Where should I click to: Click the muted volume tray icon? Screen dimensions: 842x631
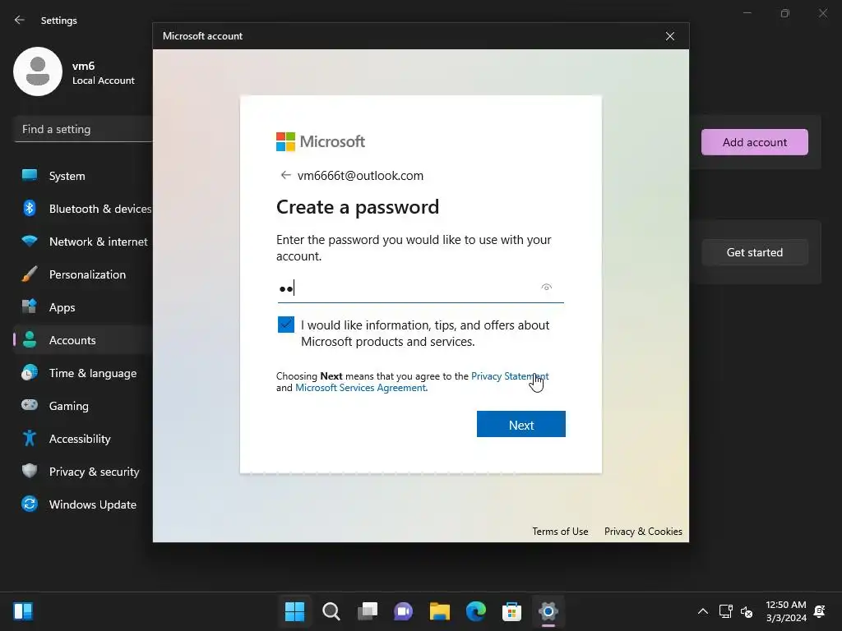click(747, 611)
